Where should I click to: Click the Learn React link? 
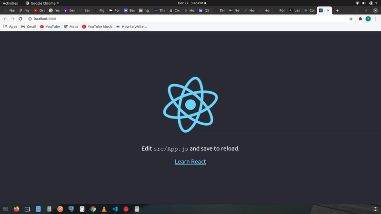click(190, 162)
